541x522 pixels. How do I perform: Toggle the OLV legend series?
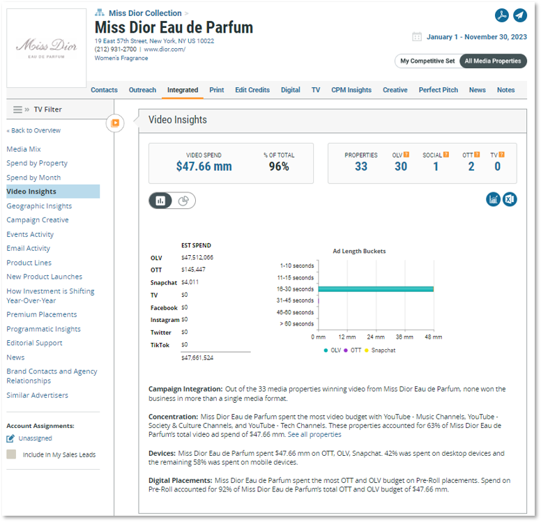tap(333, 350)
